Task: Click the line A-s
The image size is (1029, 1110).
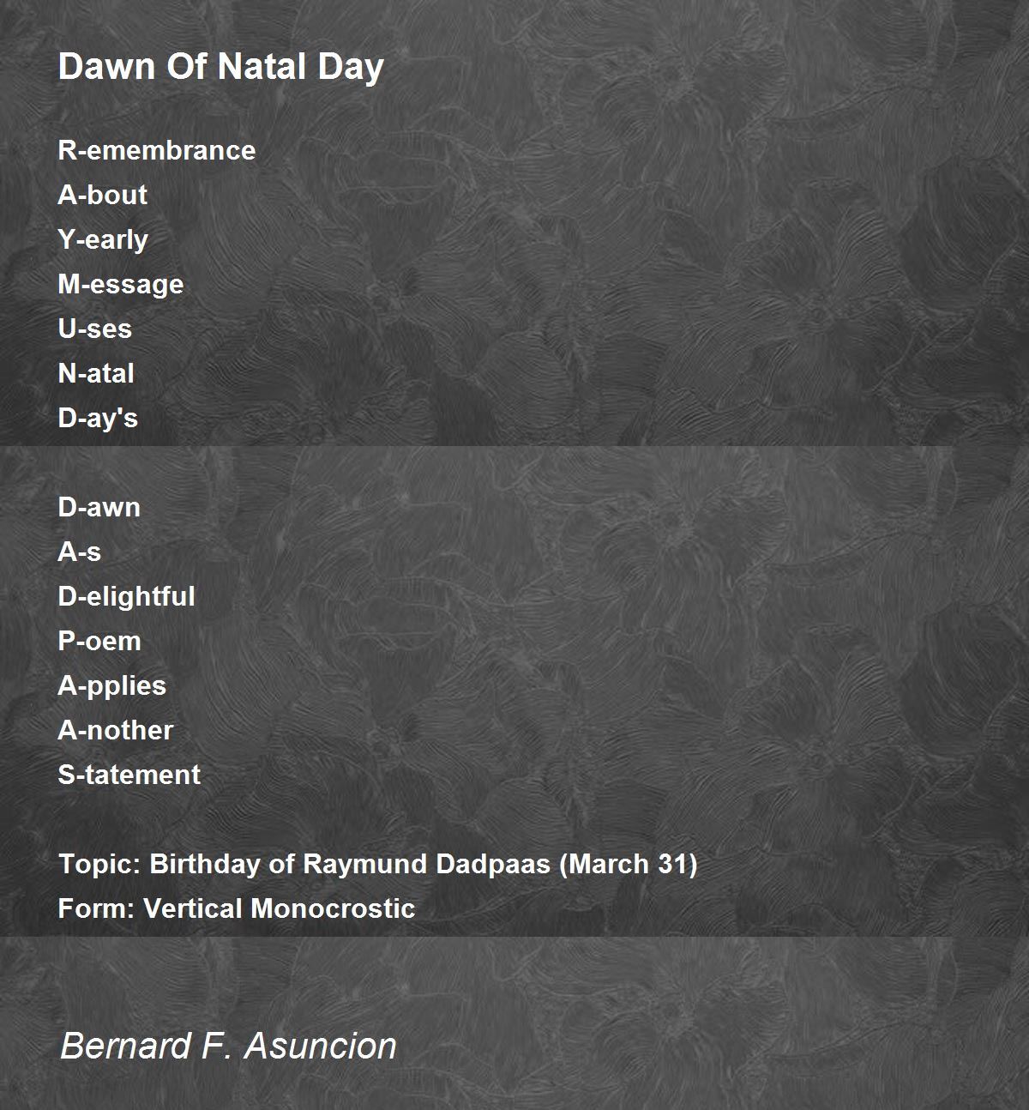Action: pyautogui.click(x=80, y=552)
